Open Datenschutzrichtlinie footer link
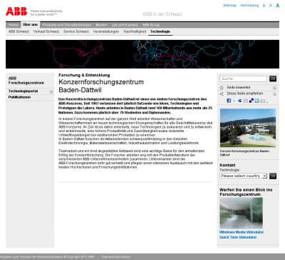The width and height of the screenshot is (285, 260). [116, 256]
